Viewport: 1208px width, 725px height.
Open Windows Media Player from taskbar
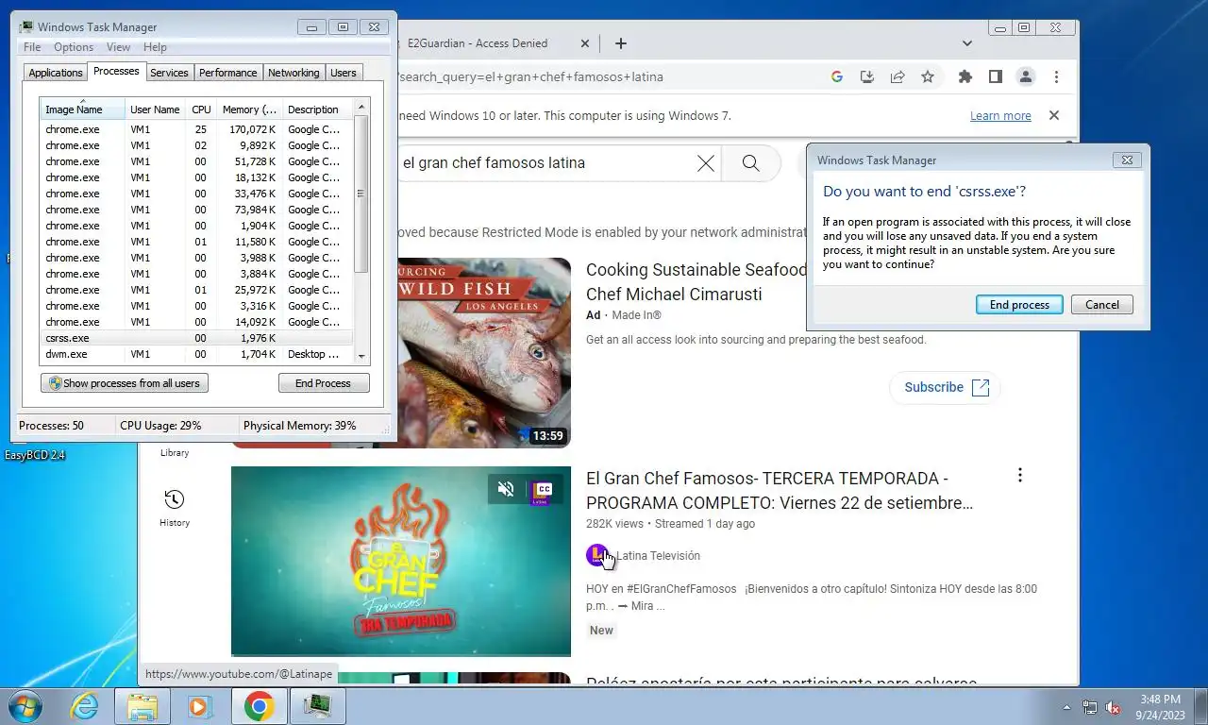[198, 706]
